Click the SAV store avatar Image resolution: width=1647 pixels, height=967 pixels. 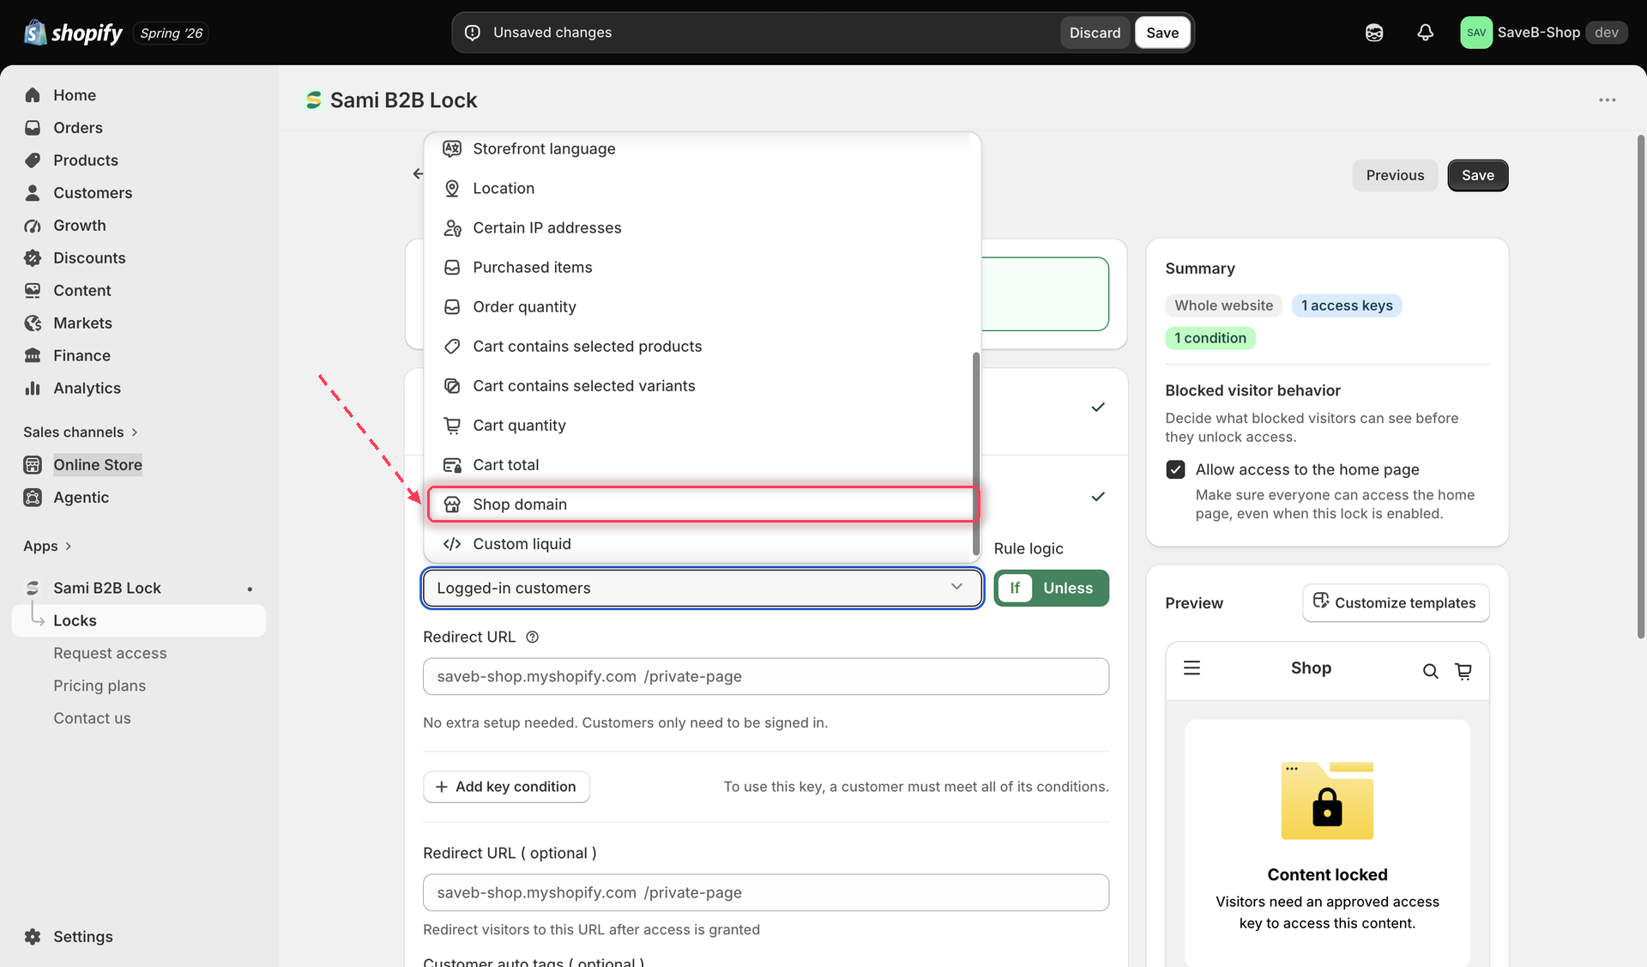tap(1476, 33)
